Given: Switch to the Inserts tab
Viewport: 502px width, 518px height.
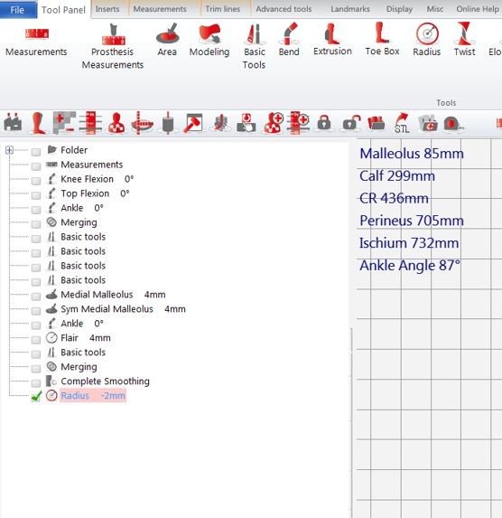Looking at the screenshot, I should pos(107,9).
